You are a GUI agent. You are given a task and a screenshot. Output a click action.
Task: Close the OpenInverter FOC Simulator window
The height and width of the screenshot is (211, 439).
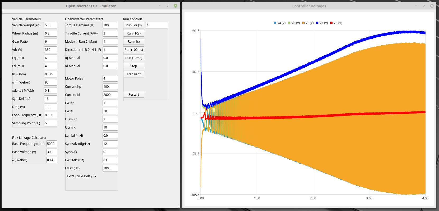pyautogui.click(x=175, y=6)
